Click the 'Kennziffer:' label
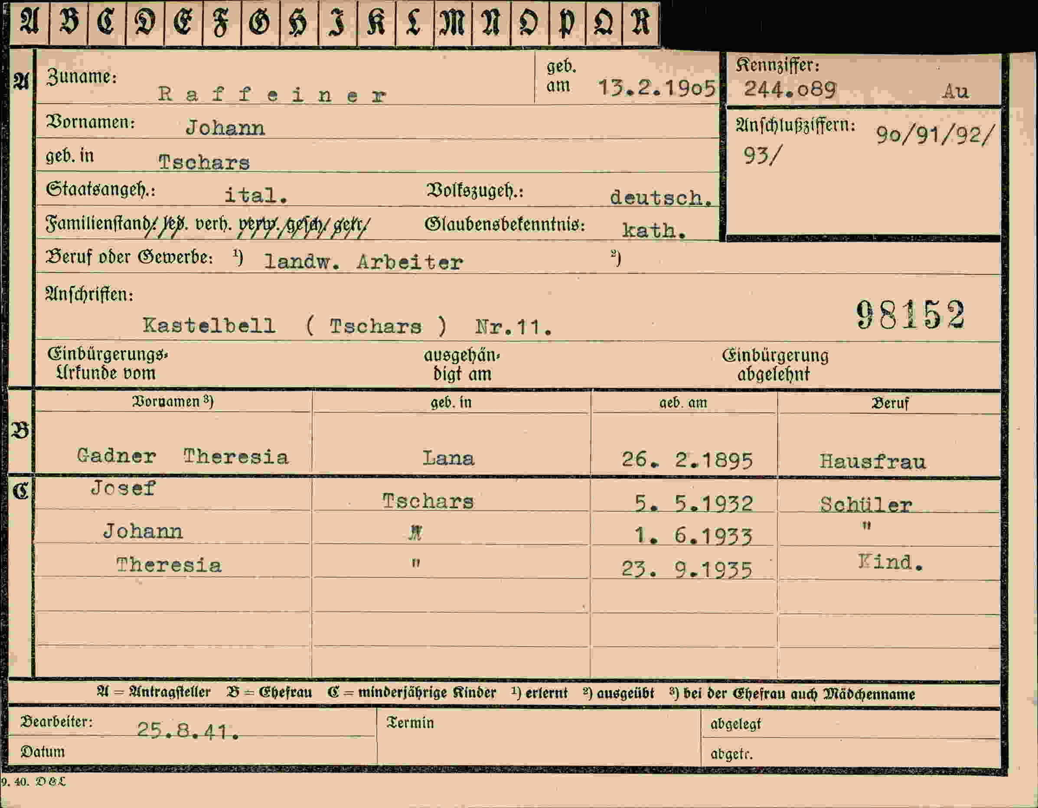 [778, 65]
